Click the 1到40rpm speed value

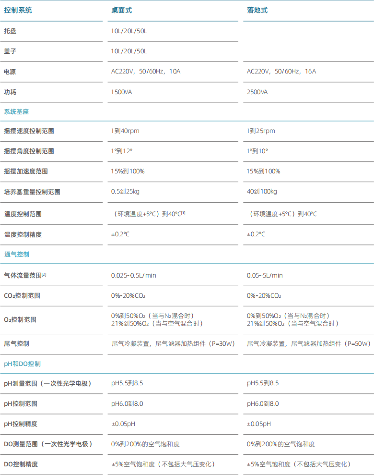coord(125,131)
